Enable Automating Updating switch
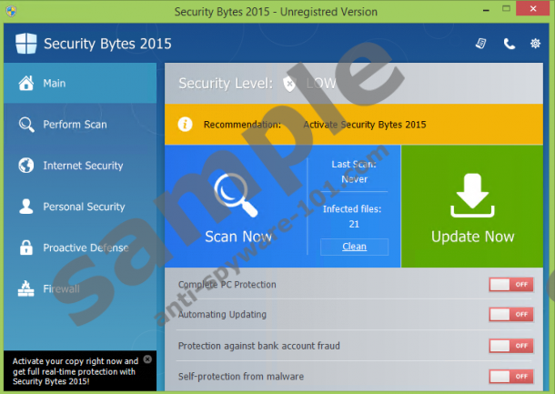Screen dimensions: 555x394 (x=511, y=314)
